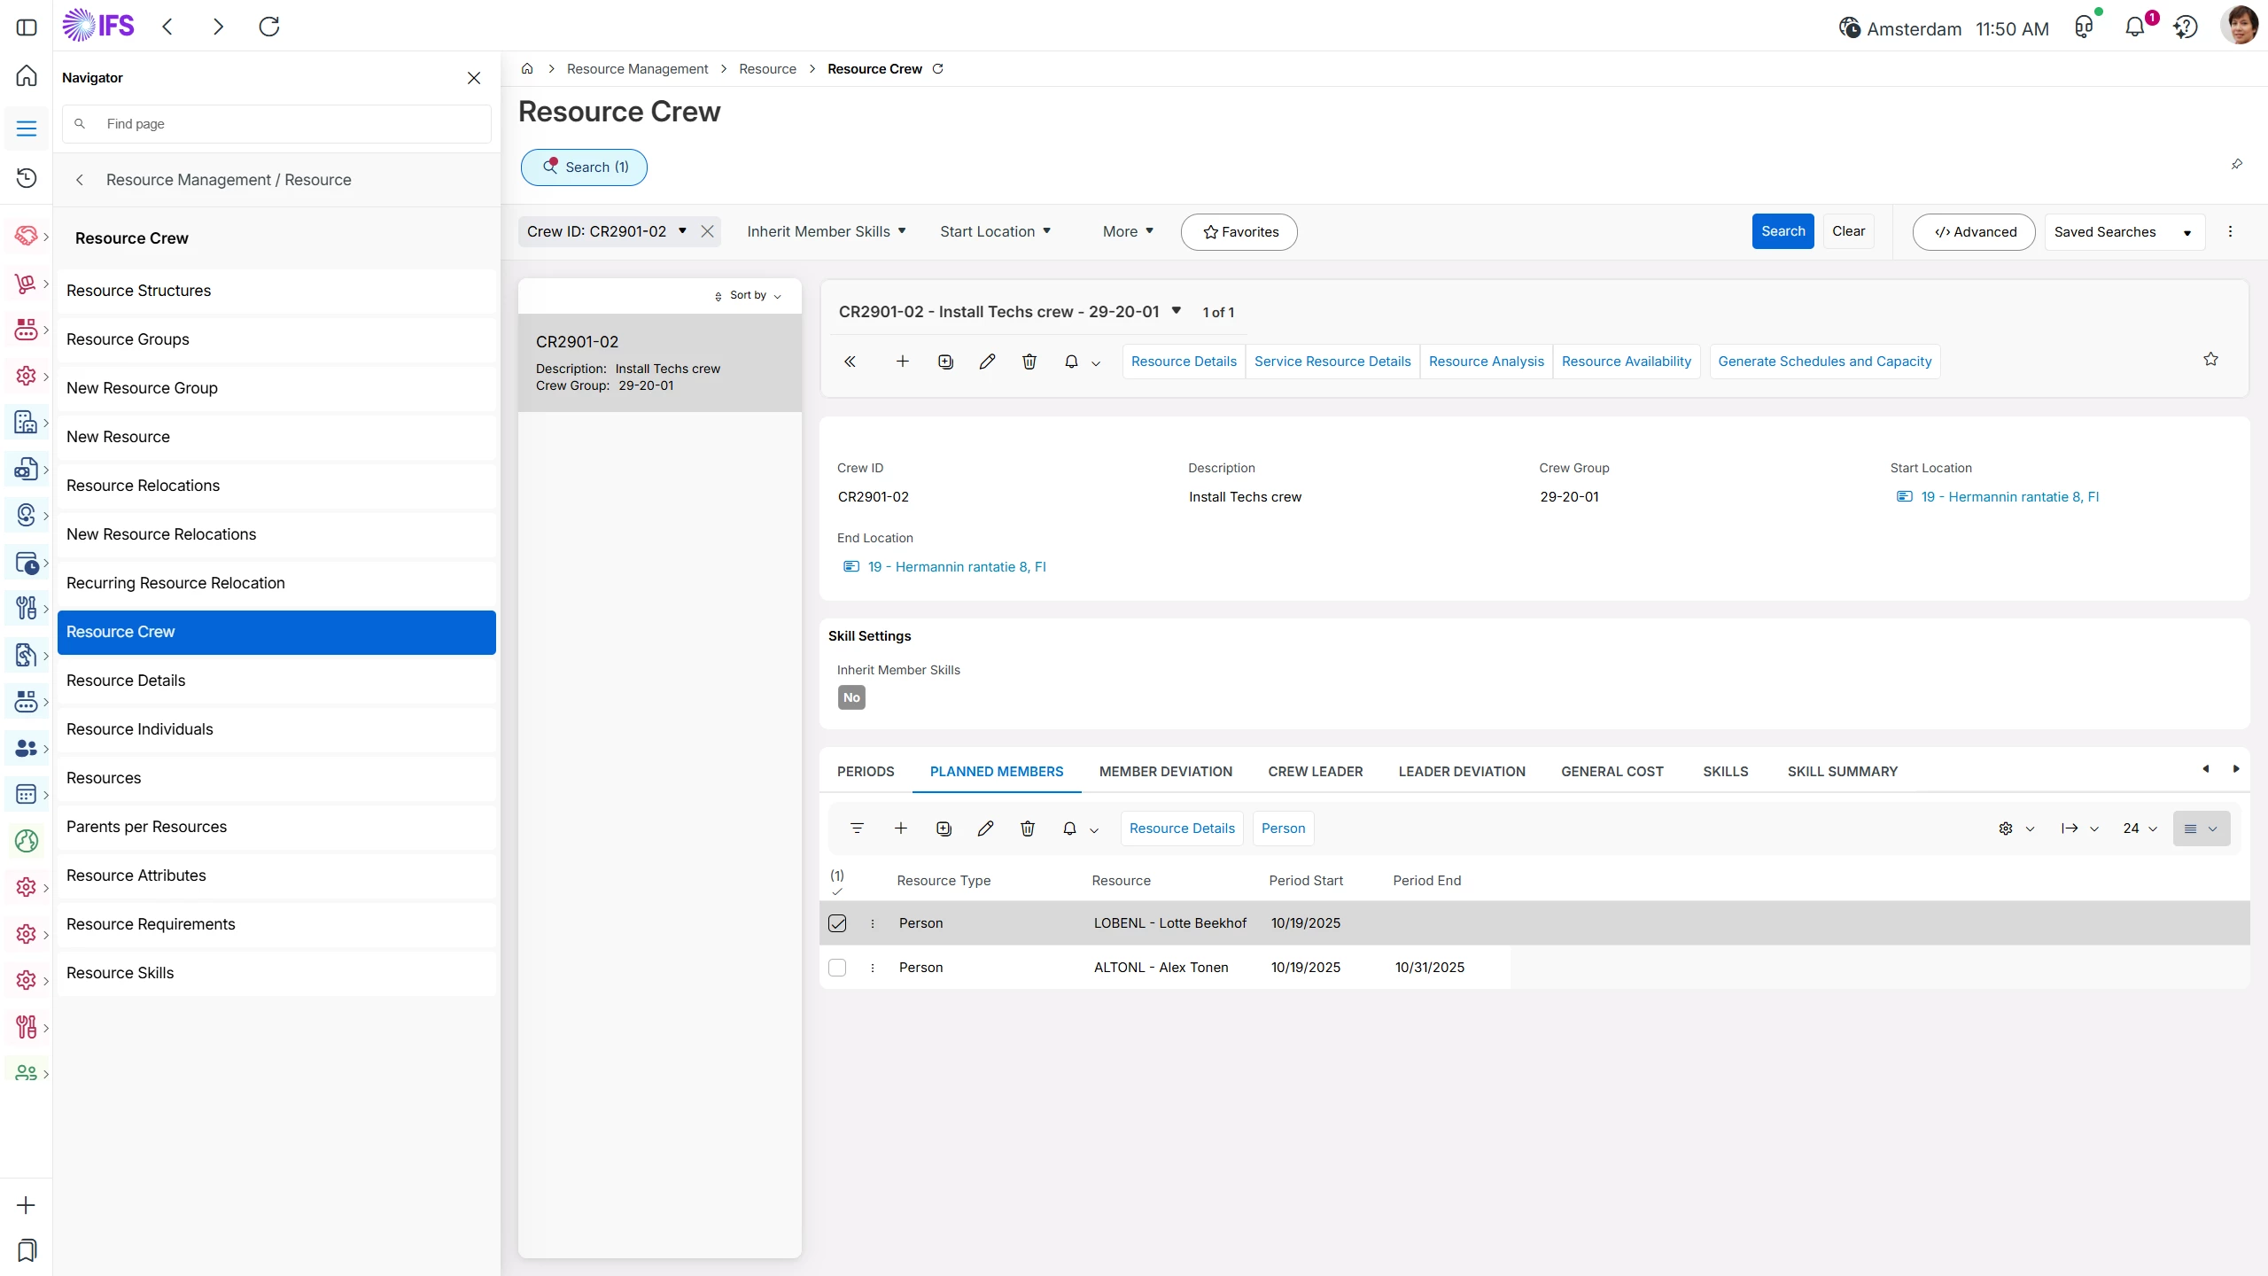Open the Start Location Hermannin rantatie link
This screenshot has width=2268, height=1276.
point(2009,497)
